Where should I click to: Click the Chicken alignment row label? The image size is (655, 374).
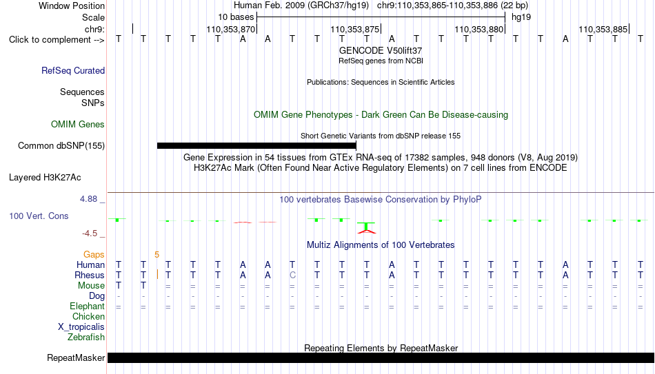click(x=88, y=317)
